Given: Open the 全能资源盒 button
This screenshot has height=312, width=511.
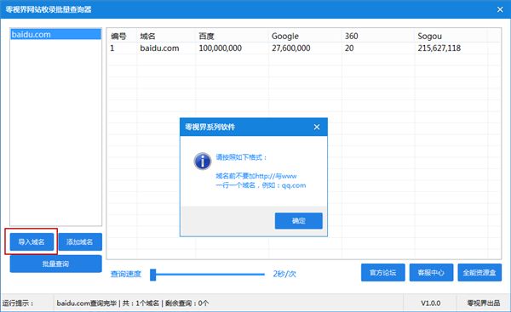Looking at the screenshot, I should (x=479, y=273).
